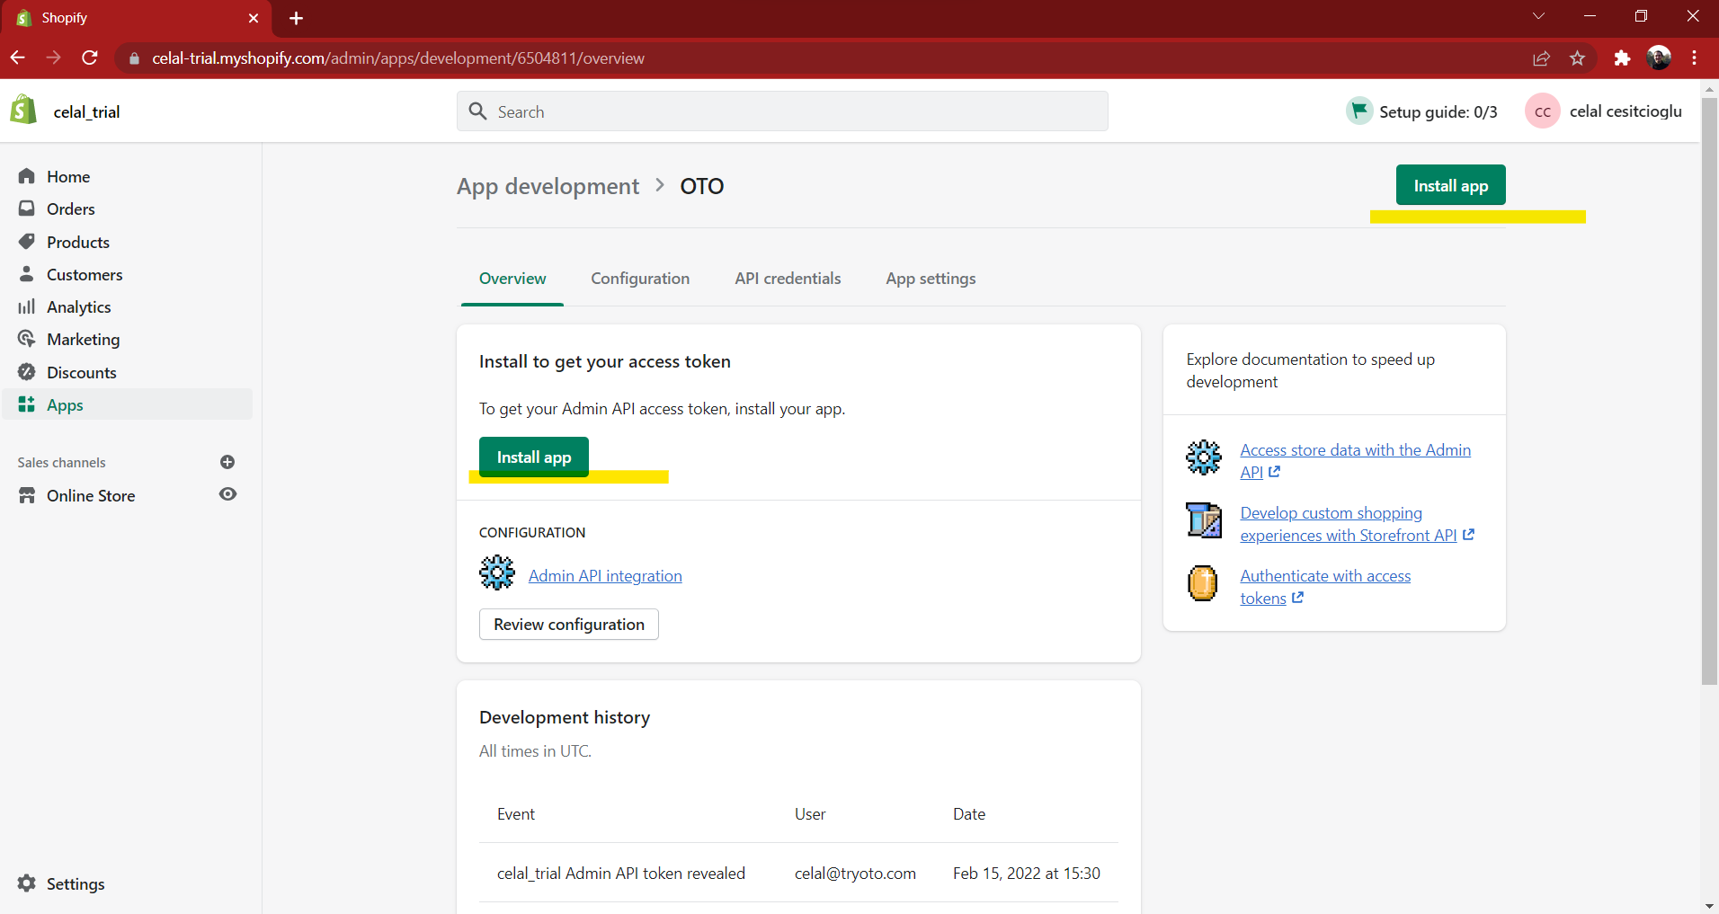The width and height of the screenshot is (1719, 914).
Task: Click the Admin API integration gear icon
Action: pyautogui.click(x=497, y=572)
